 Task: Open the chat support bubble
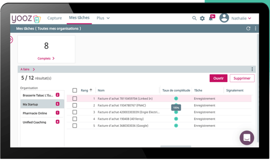coord(247,138)
